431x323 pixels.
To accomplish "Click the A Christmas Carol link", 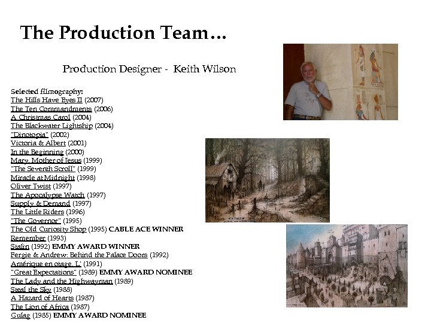I will click(x=41, y=117).
